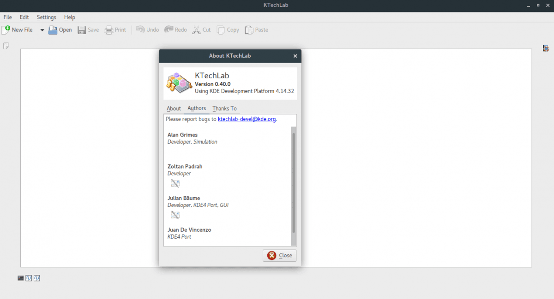
Task: Click the email icon under Julian Bäume
Action: pyautogui.click(x=175, y=215)
